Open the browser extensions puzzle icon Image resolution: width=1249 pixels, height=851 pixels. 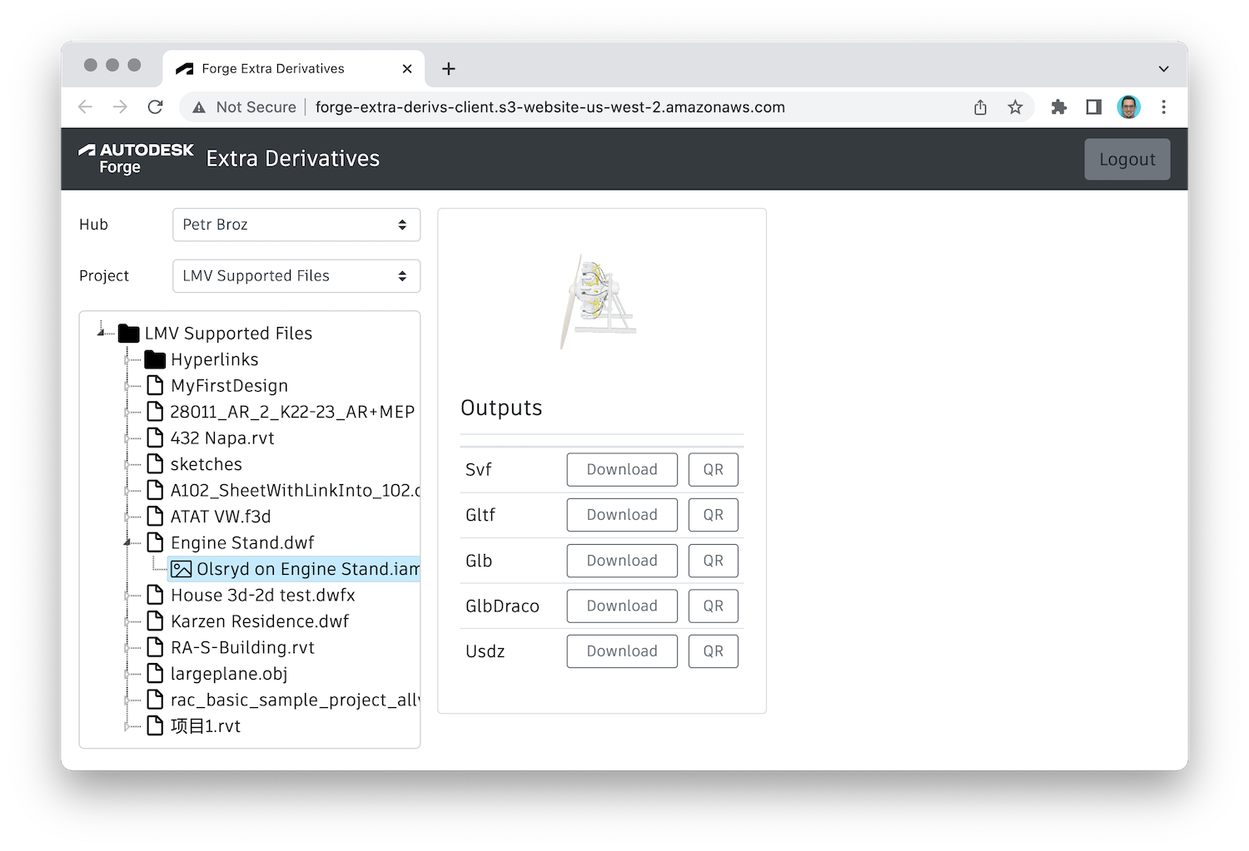(x=1059, y=107)
